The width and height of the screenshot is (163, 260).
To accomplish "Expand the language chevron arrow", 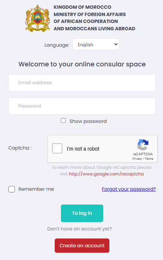I will pyautogui.click(x=116, y=44).
